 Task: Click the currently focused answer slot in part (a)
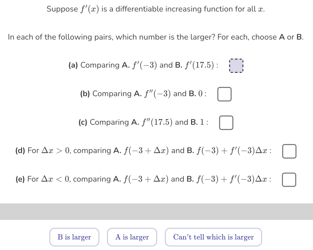click(x=236, y=66)
